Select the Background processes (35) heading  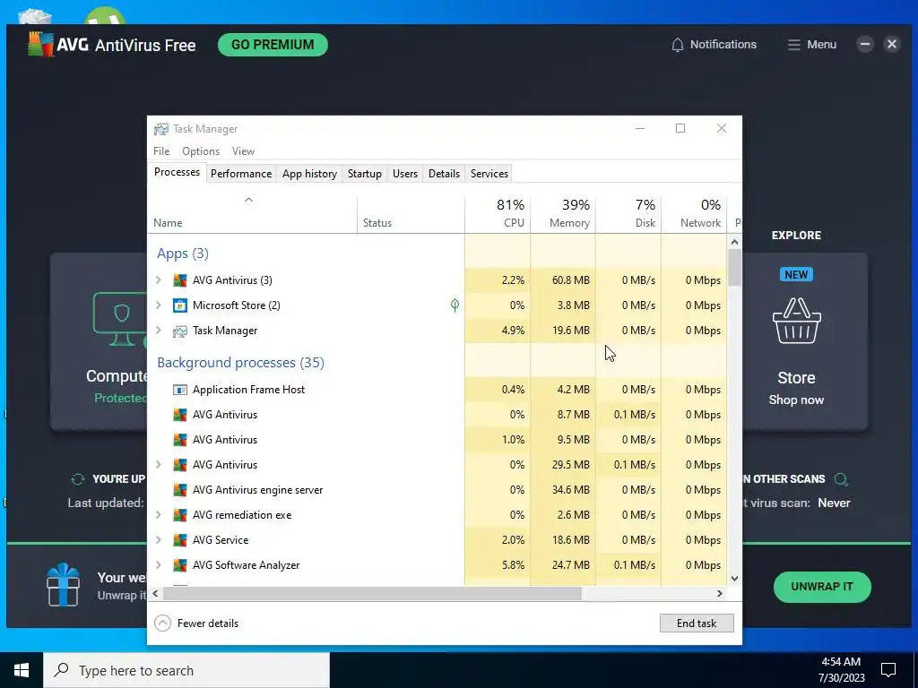(x=240, y=363)
